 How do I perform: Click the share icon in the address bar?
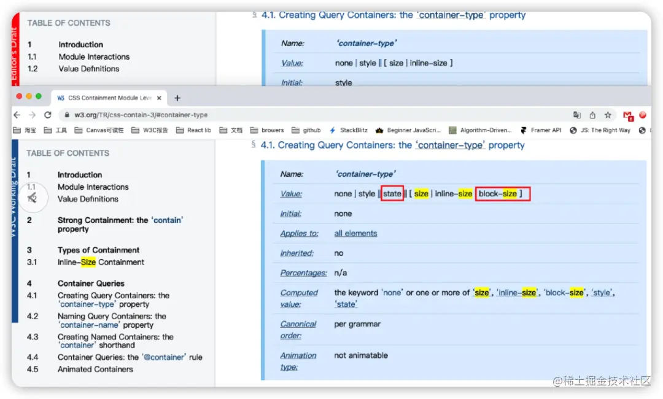pyautogui.click(x=592, y=115)
